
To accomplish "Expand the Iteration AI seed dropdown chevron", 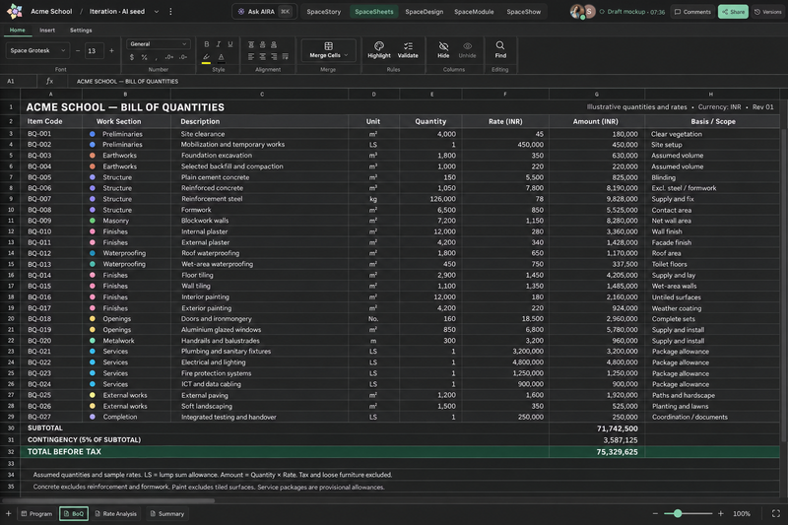I will [x=157, y=12].
